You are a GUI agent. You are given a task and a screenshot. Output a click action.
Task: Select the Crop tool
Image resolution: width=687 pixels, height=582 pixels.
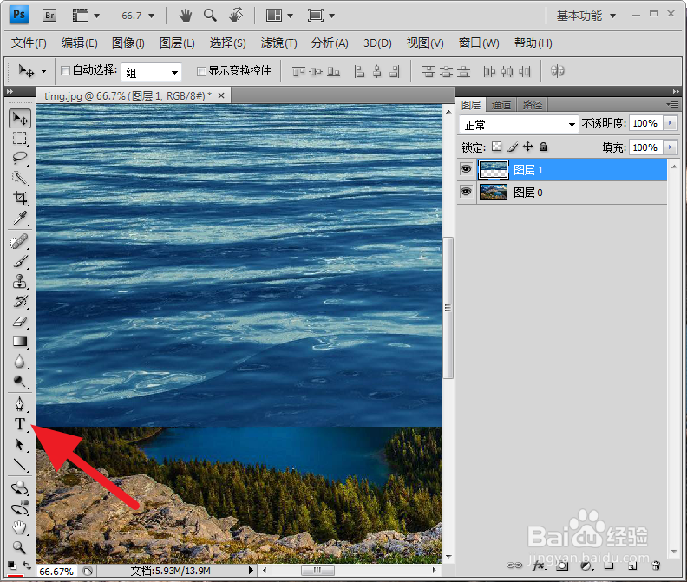[x=20, y=198]
